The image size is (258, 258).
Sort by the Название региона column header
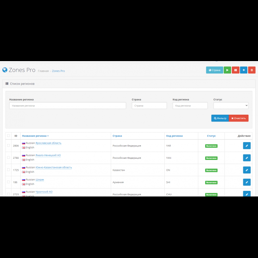pyautogui.click(x=35, y=136)
